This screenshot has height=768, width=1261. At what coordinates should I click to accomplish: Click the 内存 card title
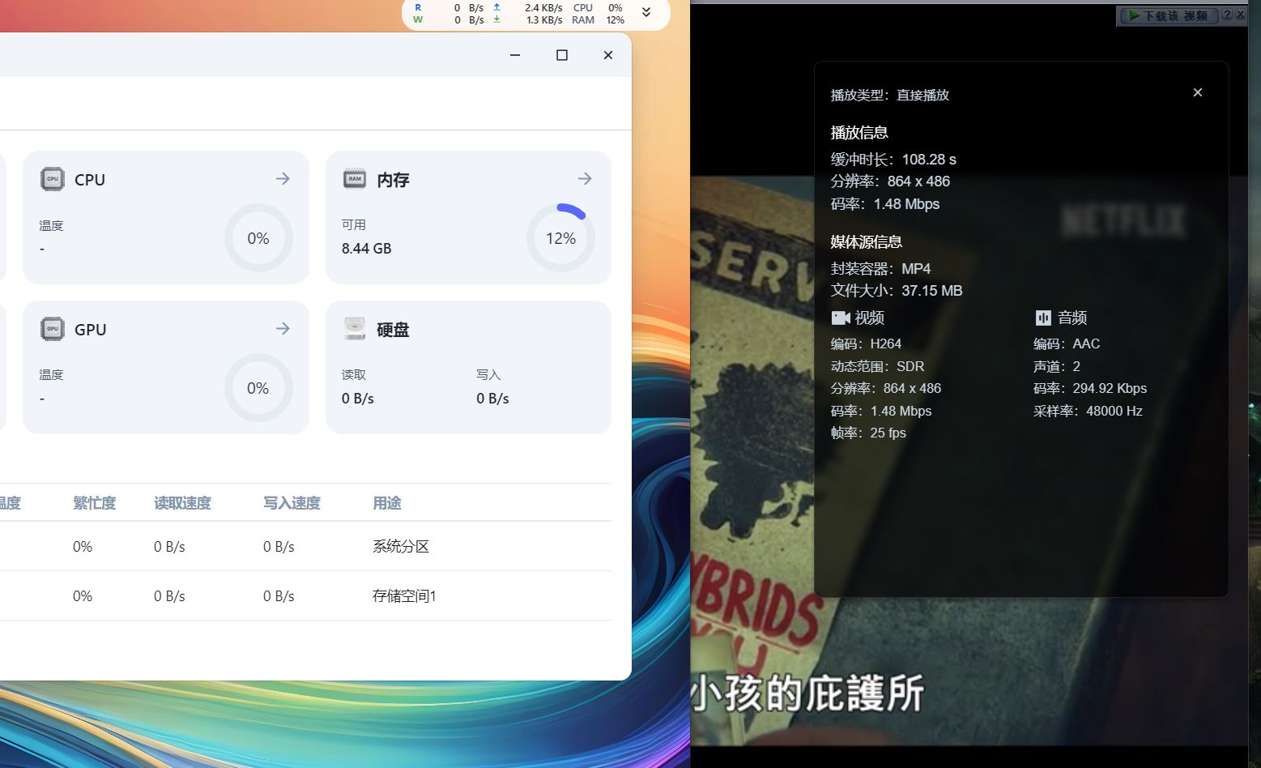(393, 180)
